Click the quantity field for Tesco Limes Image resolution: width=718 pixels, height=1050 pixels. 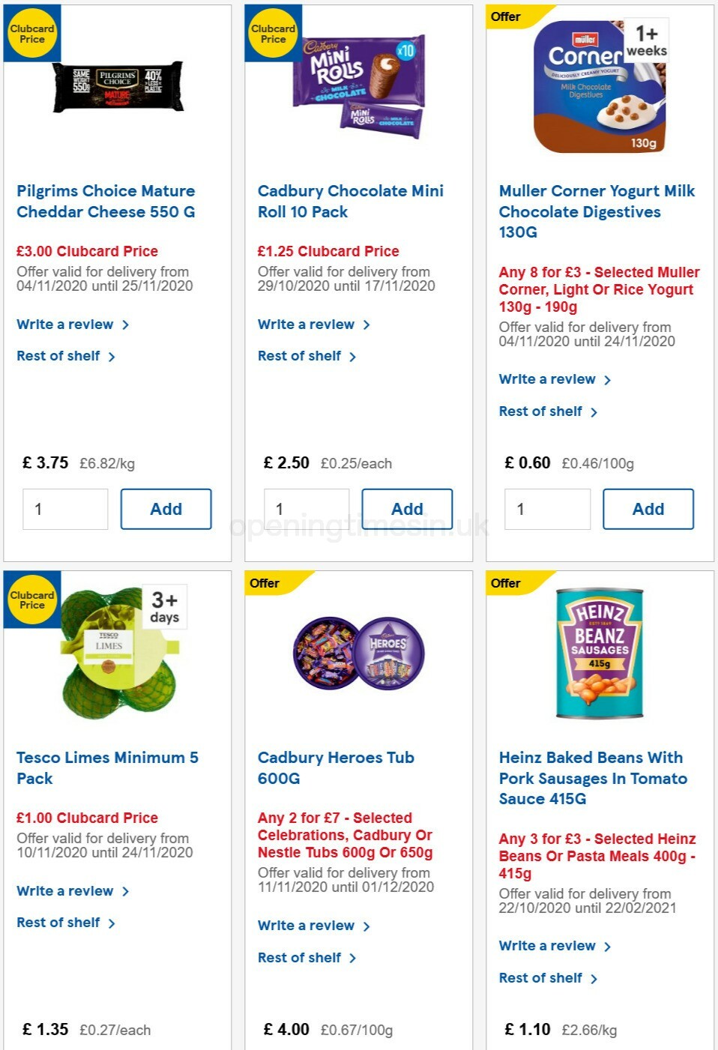(x=65, y=1048)
